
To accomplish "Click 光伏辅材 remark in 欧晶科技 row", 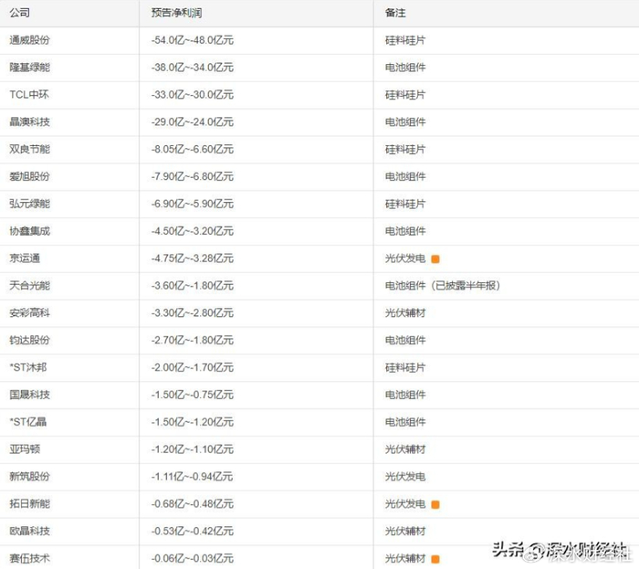I will tap(405, 531).
